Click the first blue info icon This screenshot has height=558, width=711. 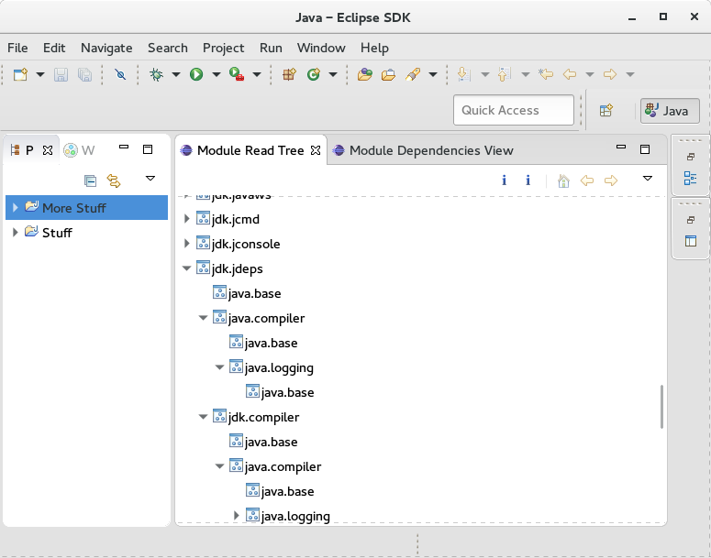(505, 181)
